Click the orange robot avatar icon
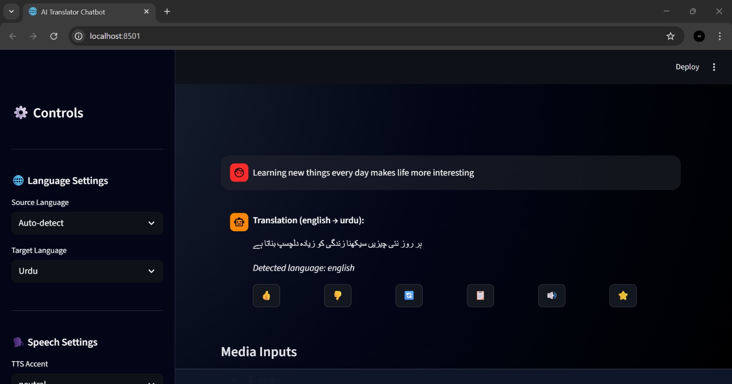The width and height of the screenshot is (732, 384). click(x=239, y=222)
